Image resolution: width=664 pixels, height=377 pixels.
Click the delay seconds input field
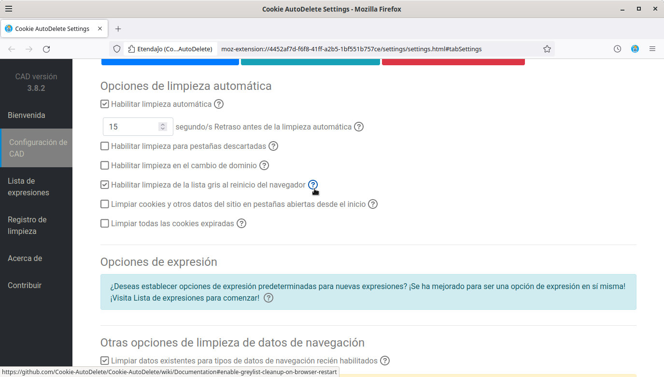pos(130,127)
